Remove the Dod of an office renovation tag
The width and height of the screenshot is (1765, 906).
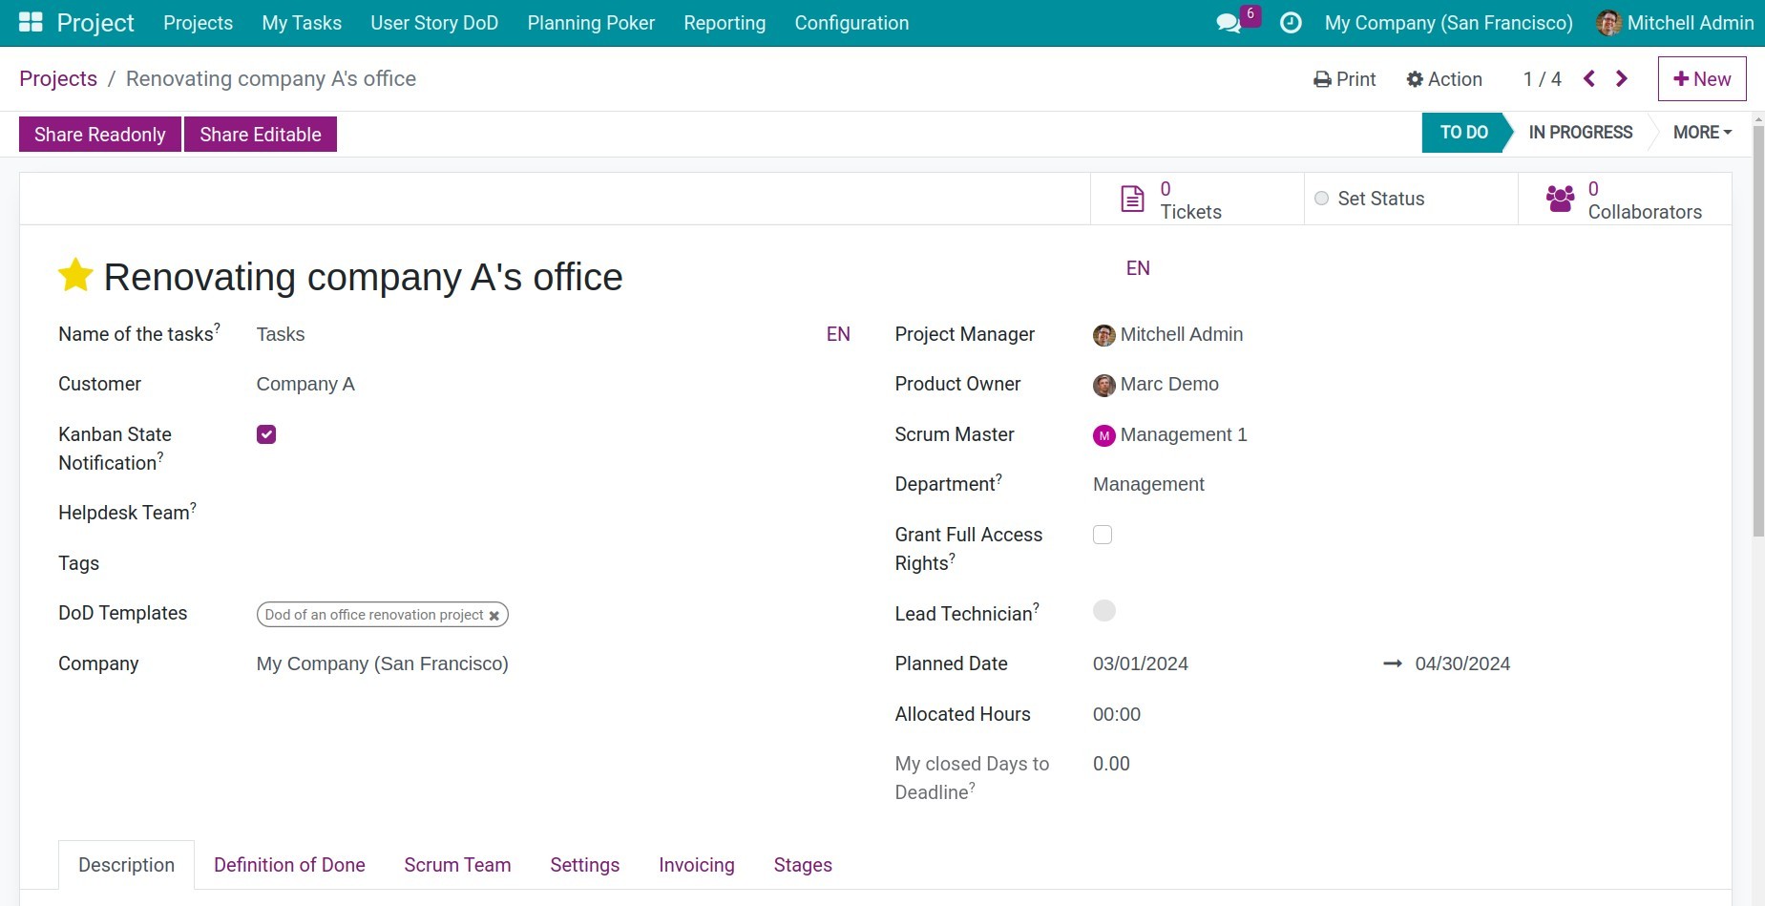coord(494,616)
